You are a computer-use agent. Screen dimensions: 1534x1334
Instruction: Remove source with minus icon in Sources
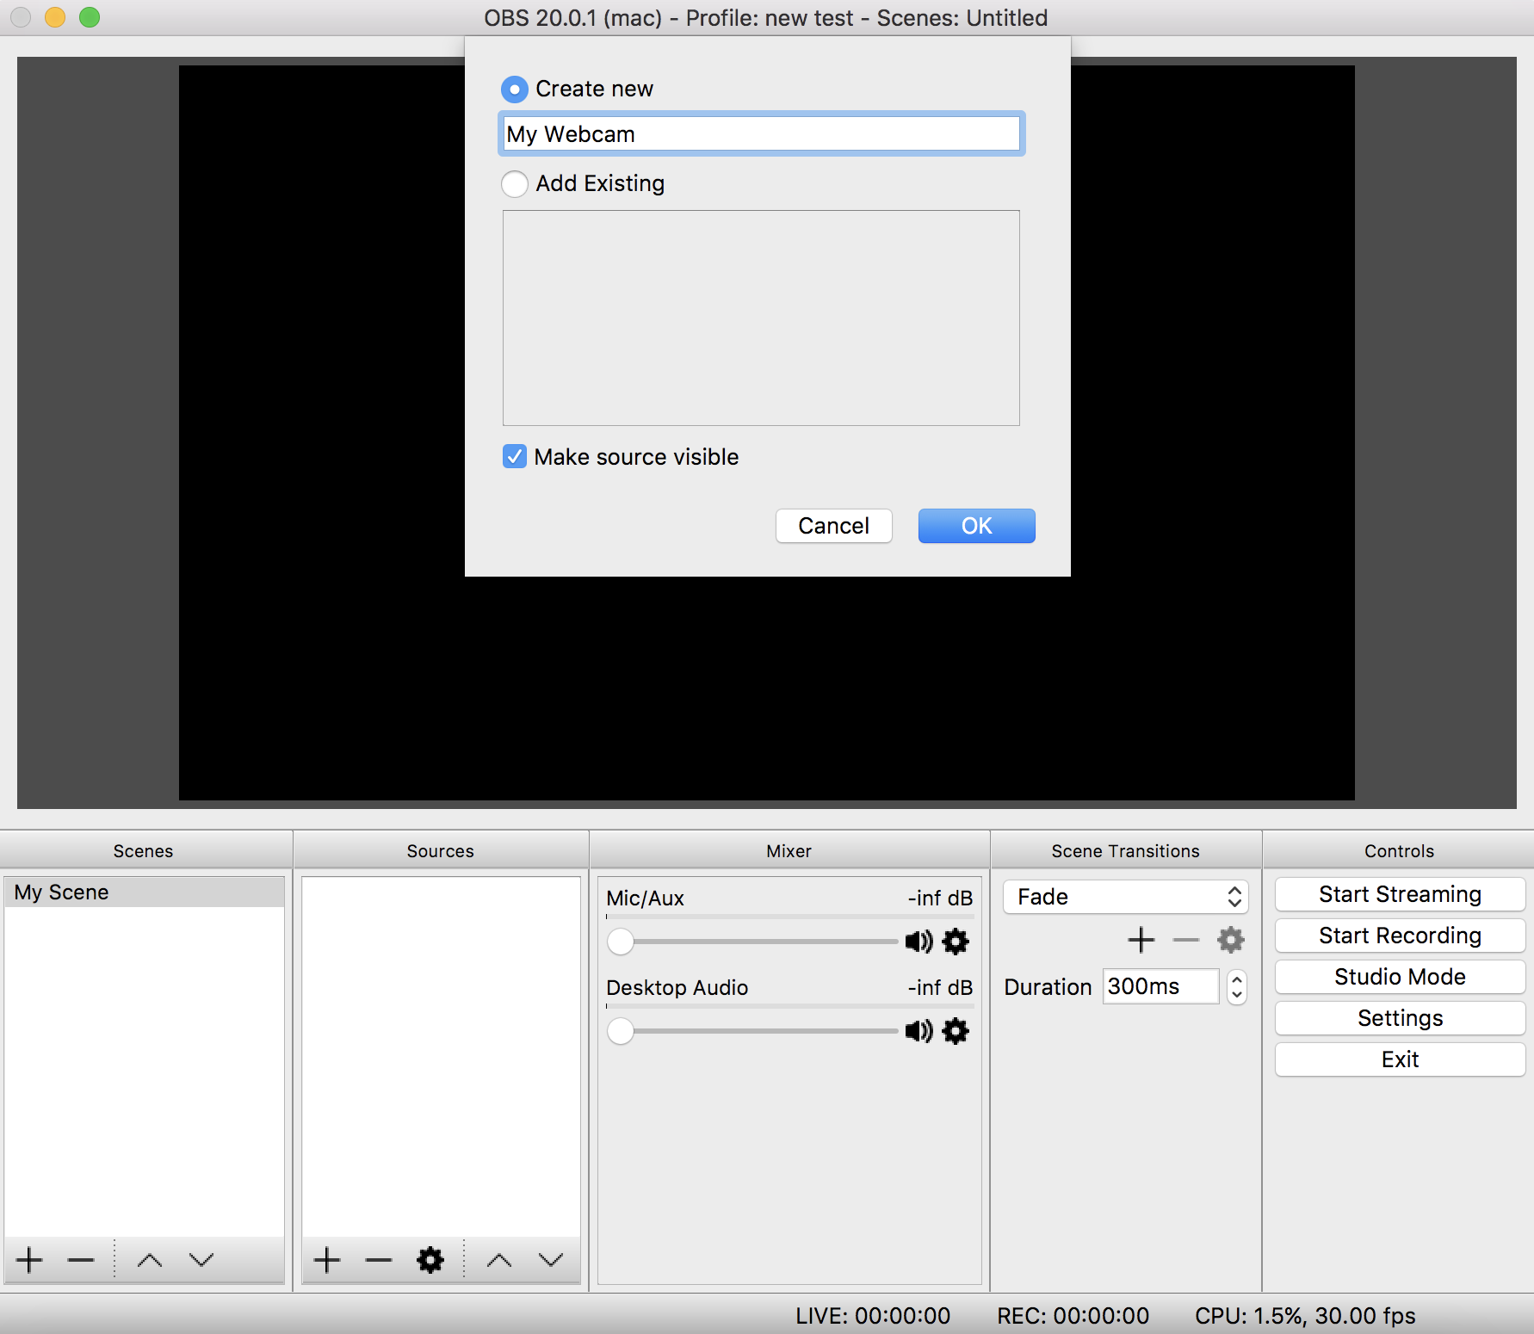point(379,1261)
